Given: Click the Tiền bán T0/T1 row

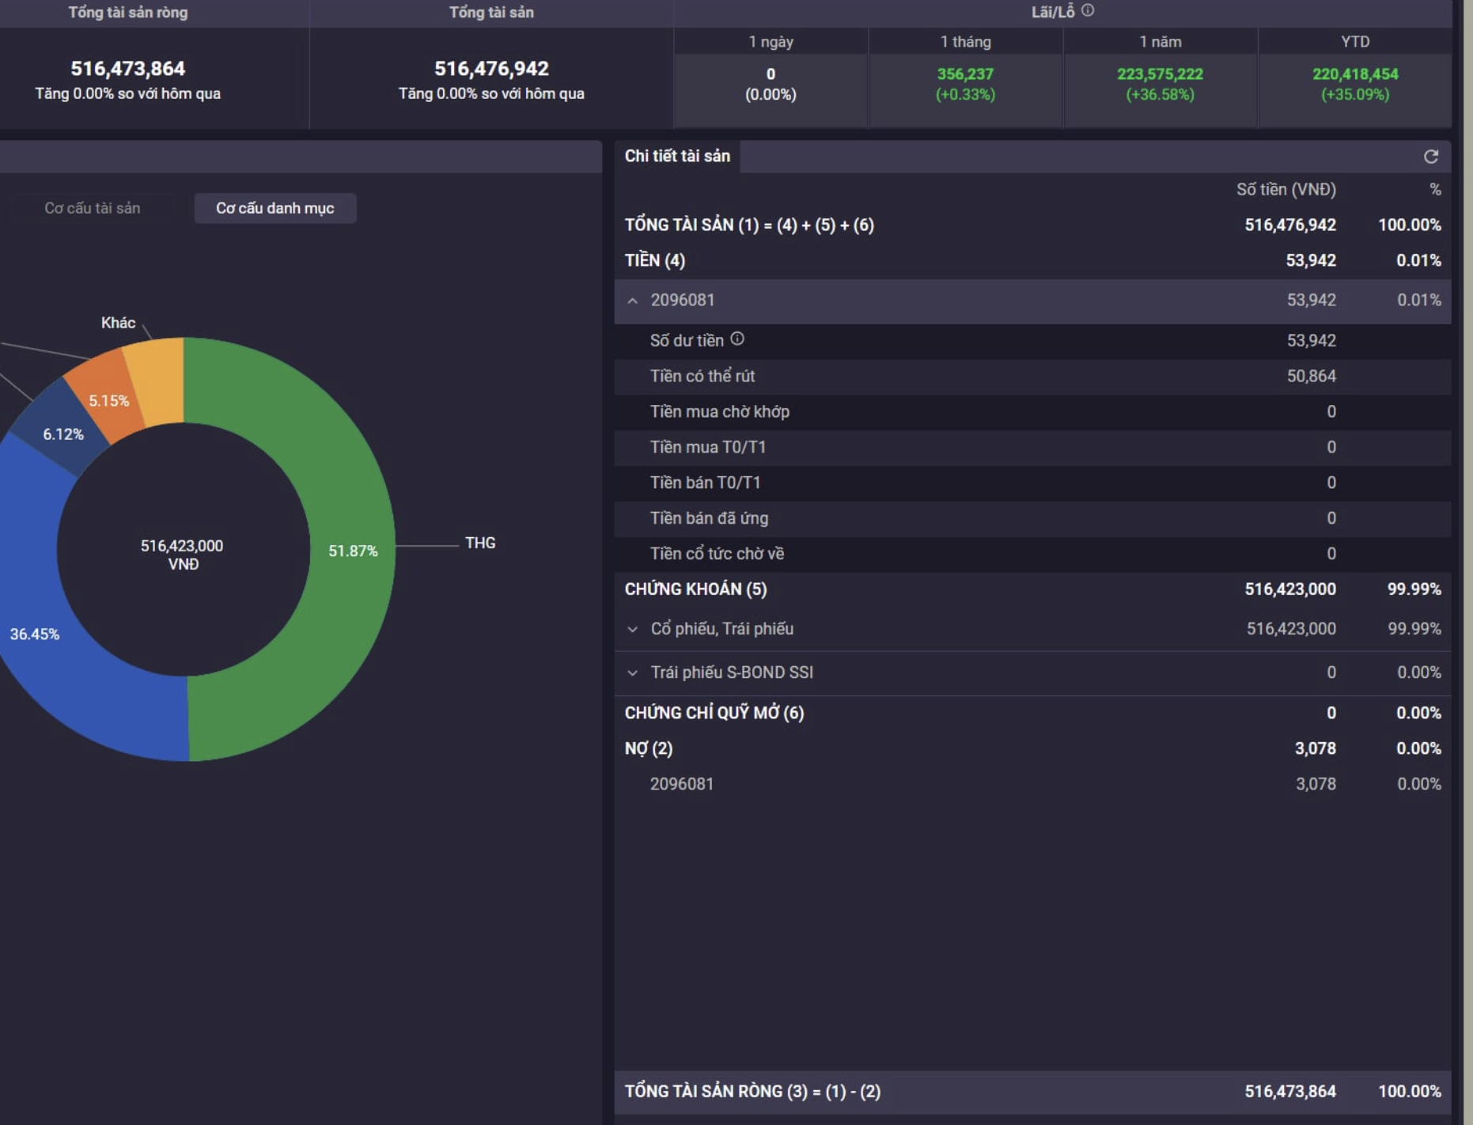Looking at the screenshot, I should [x=1032, y=483].
